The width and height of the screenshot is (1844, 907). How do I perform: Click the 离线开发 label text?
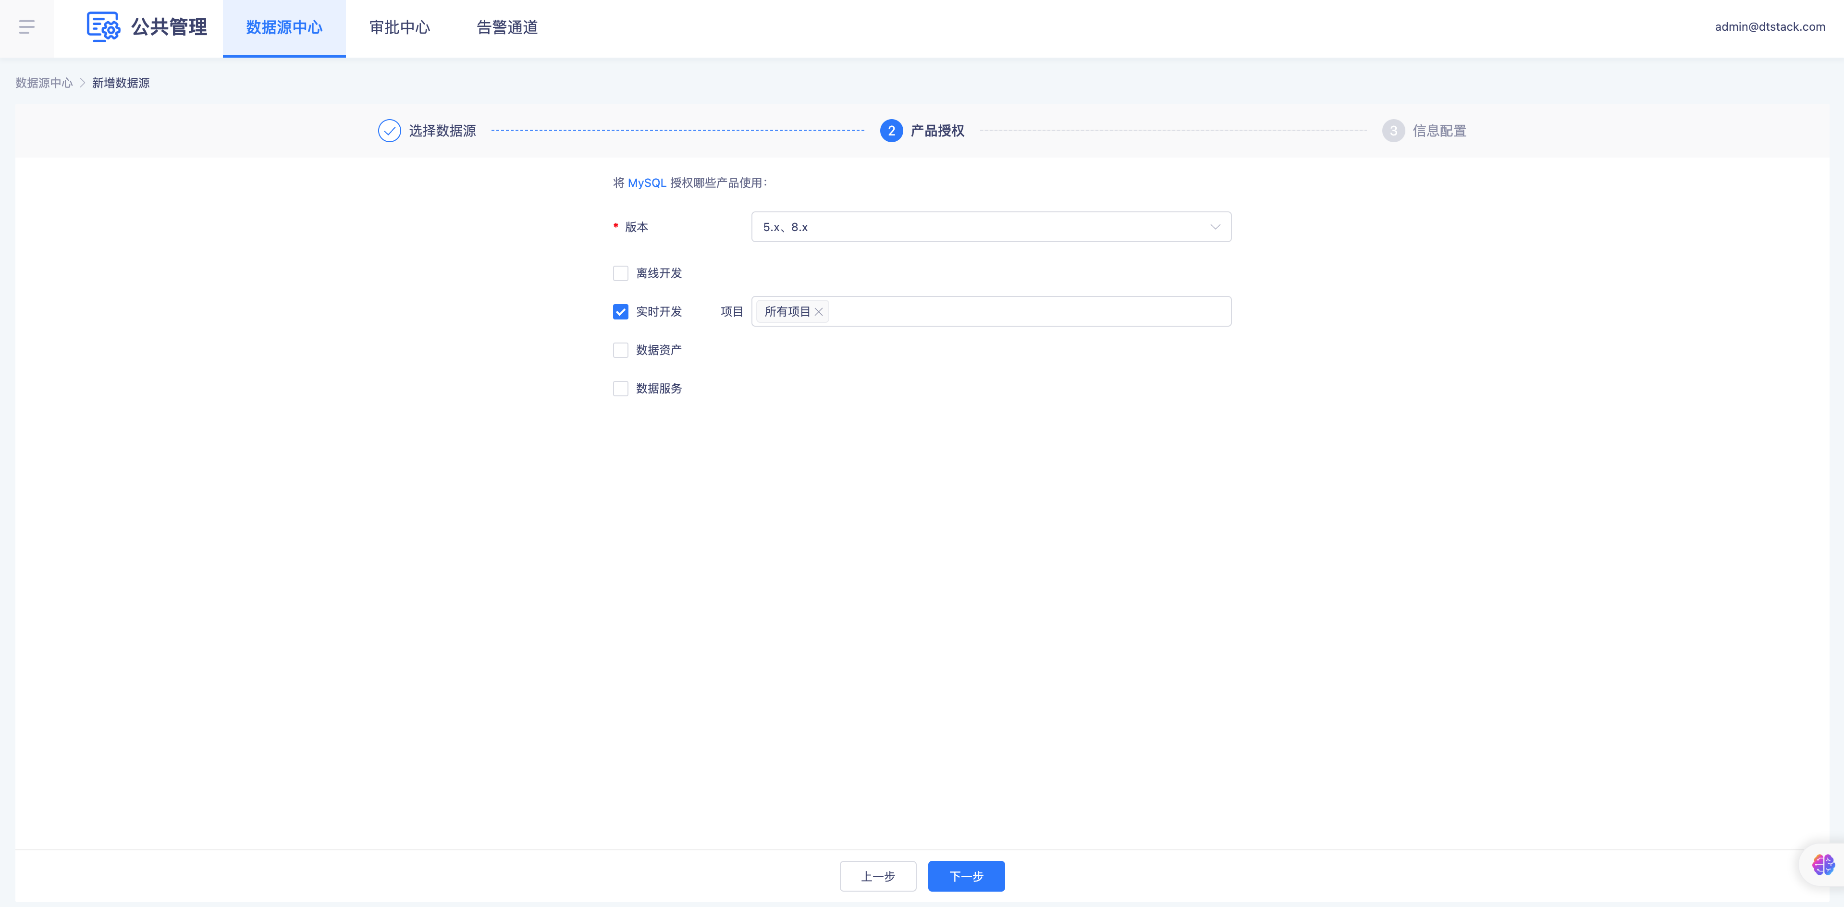[659, 273]
